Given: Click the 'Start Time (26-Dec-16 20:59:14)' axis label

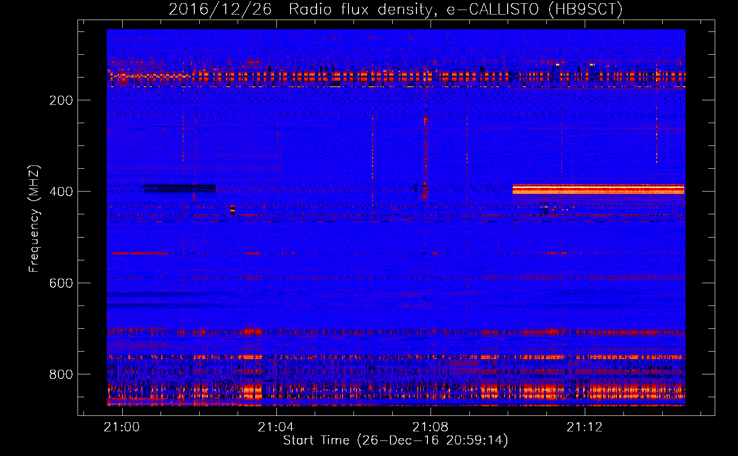Looking at the screenshot, I should coord(395,440).
